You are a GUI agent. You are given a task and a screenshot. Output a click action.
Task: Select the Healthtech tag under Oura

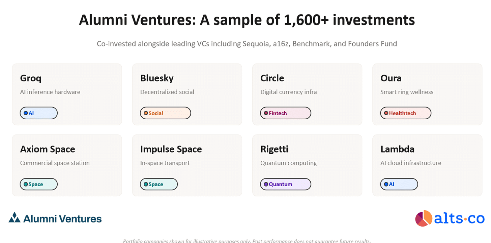click(x=405, y=113)
